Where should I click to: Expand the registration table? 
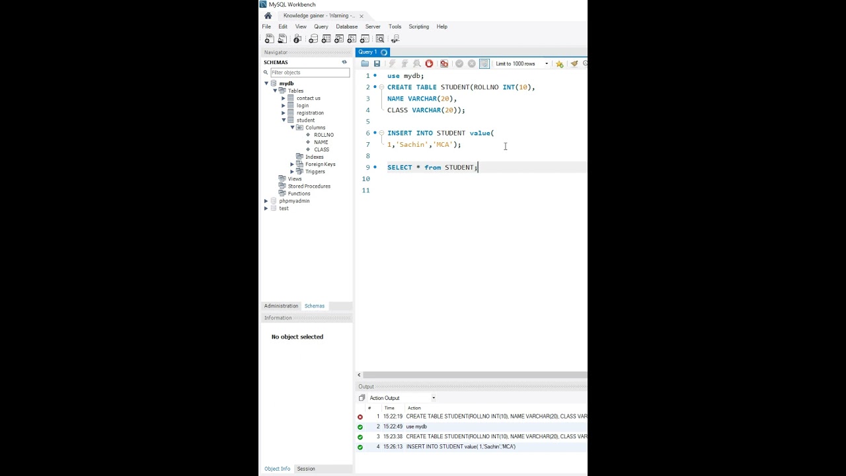pos(284,112)
